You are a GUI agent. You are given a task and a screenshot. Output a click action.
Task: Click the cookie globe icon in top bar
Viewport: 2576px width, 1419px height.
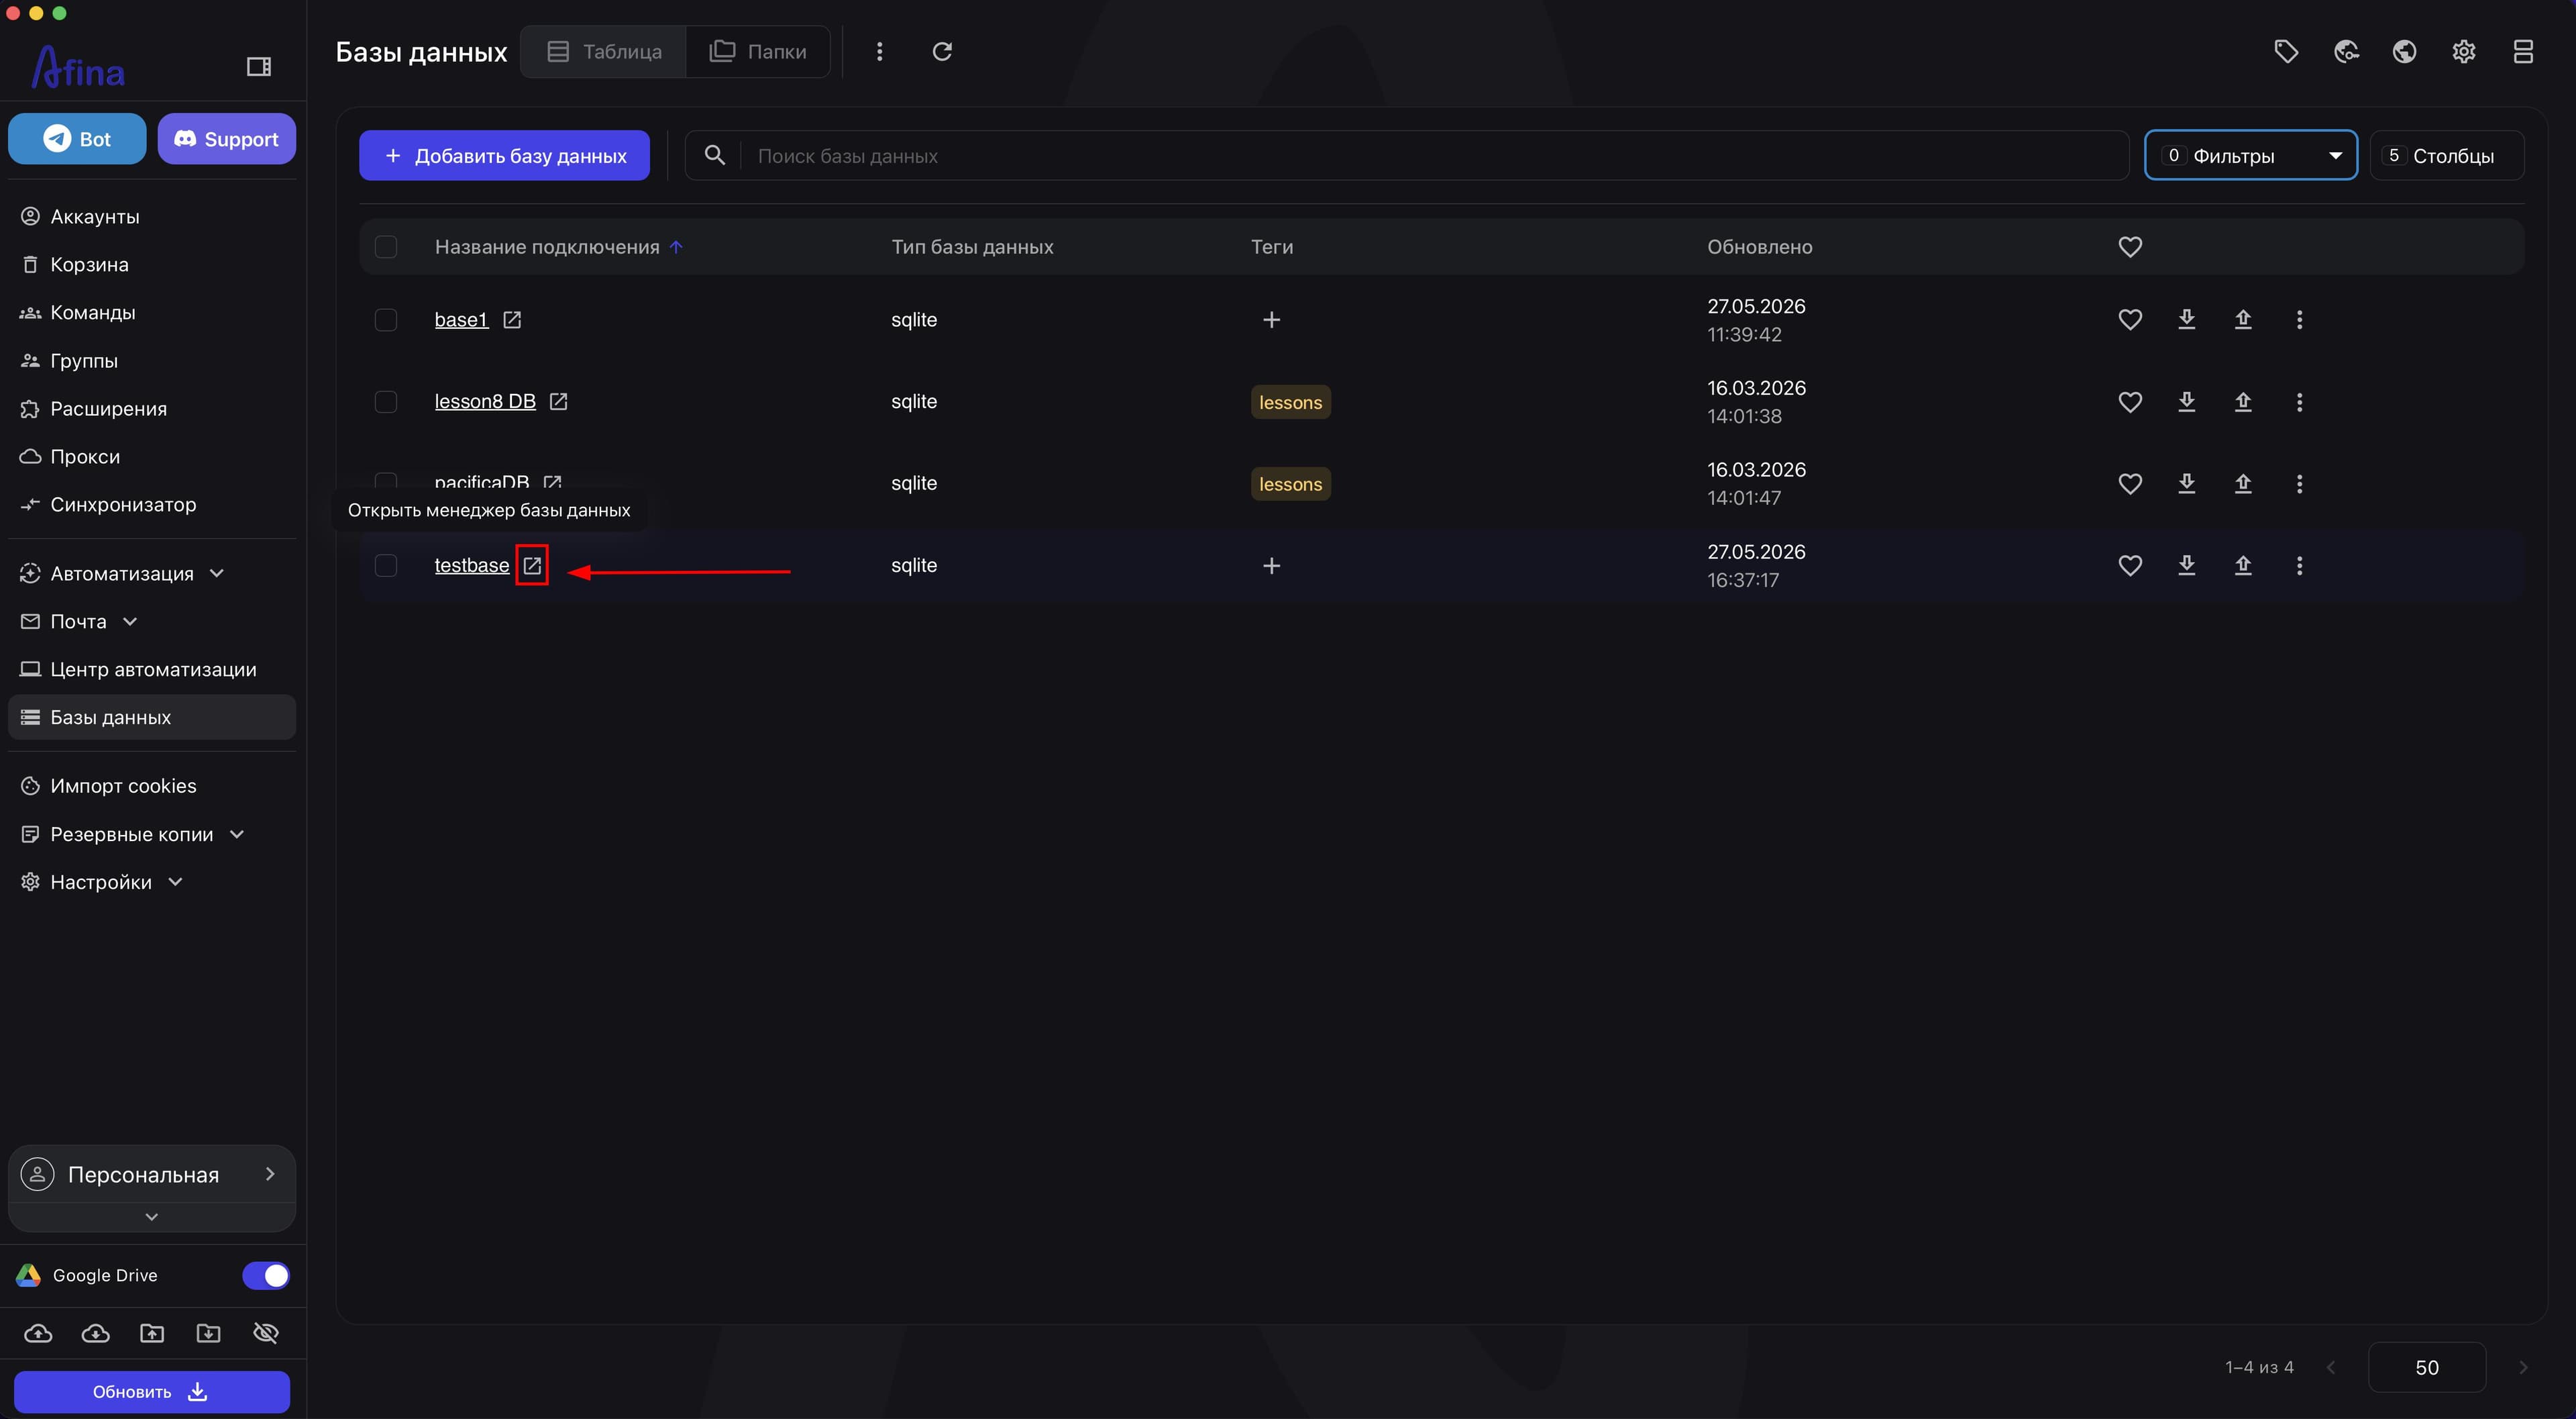[2346, 51]
